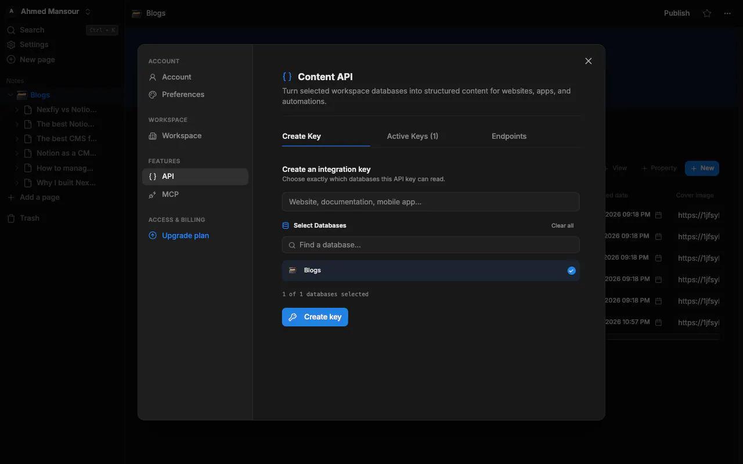
Task: Click Clear all beside Select Databases
Action: tap(562, 225)
